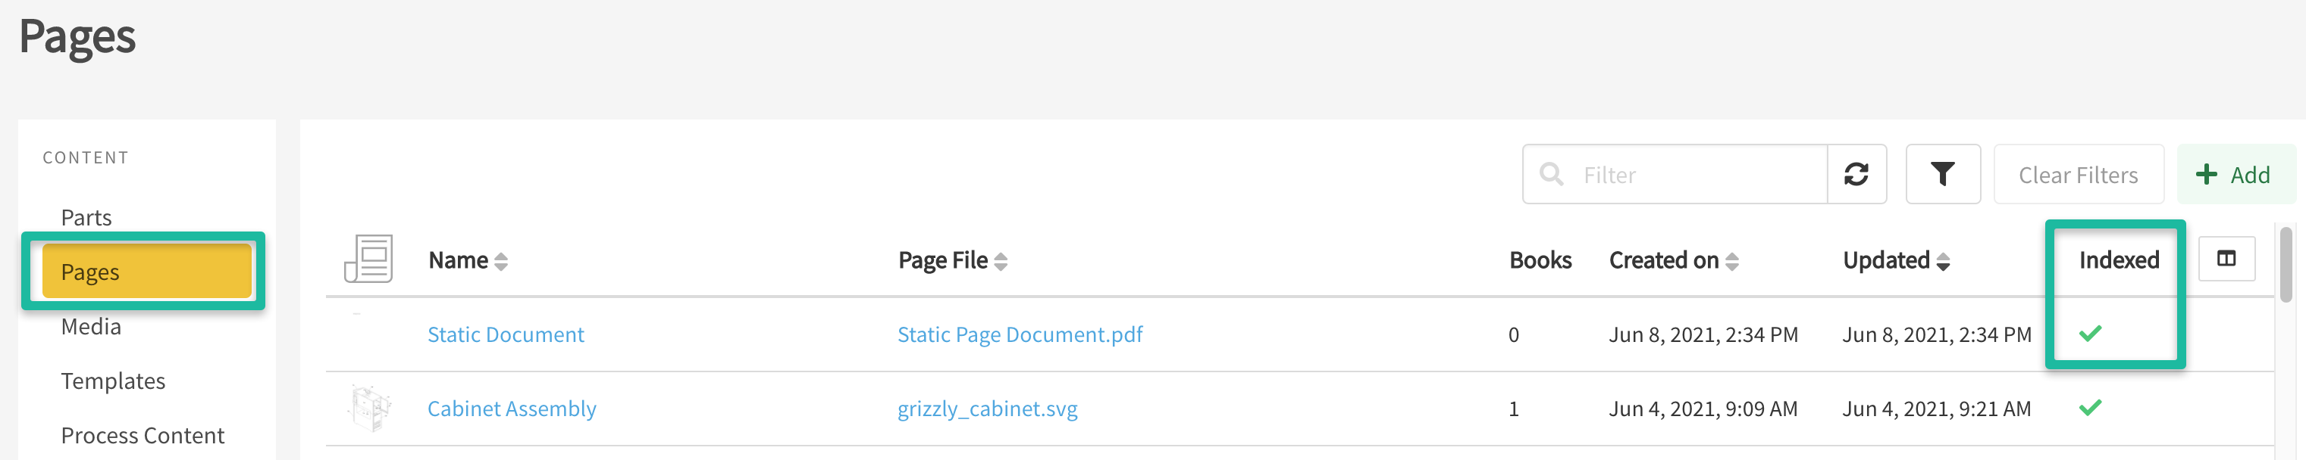
Task: Go to Media in the sidebar
Action: 90,326
